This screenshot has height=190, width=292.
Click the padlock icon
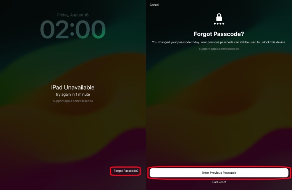pos(219,17)
